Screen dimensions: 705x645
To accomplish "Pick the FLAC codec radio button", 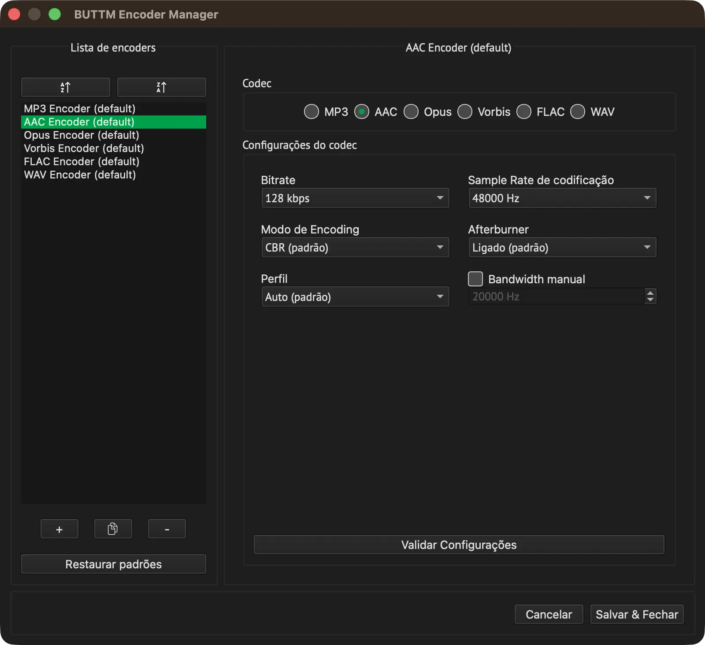I will point(524,111).
